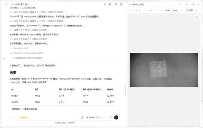Click cell value 2354

tap(62, 96)
